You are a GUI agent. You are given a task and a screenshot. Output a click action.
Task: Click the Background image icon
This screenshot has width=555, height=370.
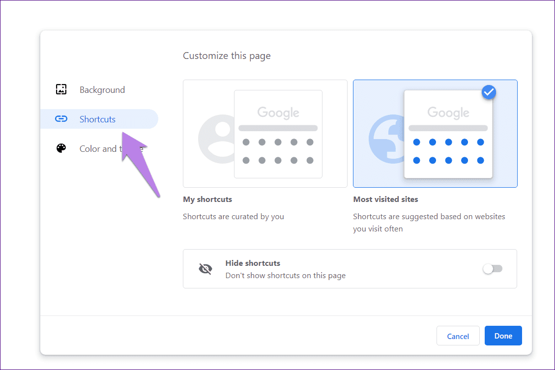pos(61,89)
